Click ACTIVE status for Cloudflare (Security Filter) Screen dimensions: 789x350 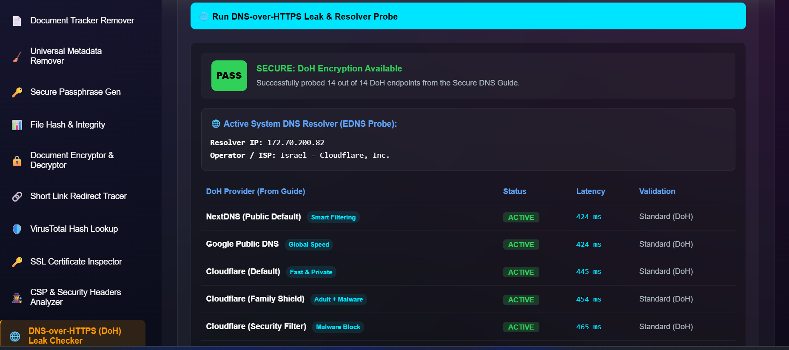coord(521,327)
